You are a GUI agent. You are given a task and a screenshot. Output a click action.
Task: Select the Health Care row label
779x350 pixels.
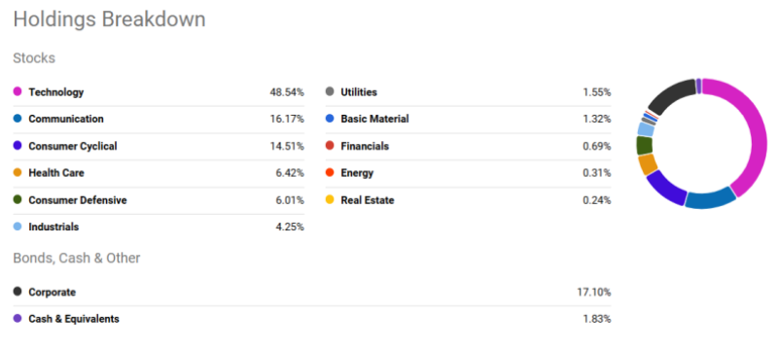[x=56, y=173]
